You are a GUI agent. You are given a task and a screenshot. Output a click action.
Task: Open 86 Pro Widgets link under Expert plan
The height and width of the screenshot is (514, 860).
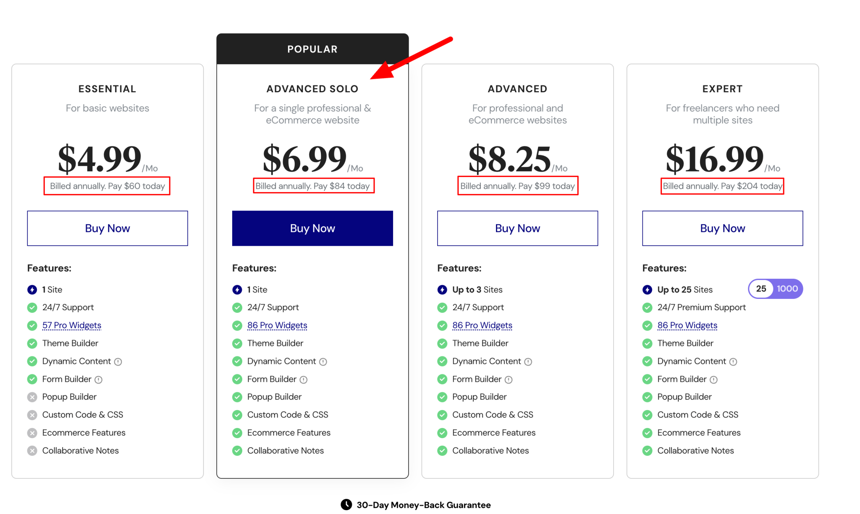pyautogui.click(x=687, y=325)
